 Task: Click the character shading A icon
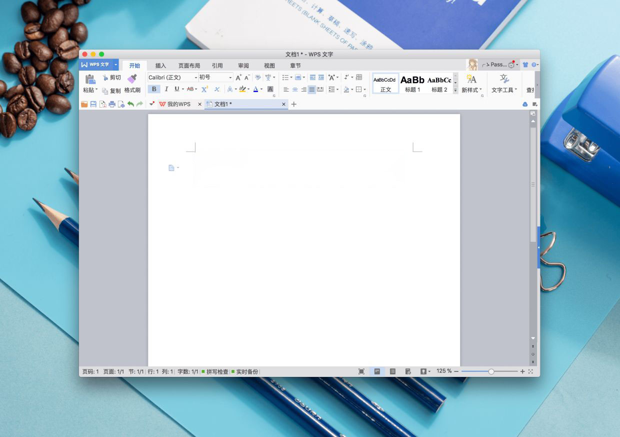270,89
